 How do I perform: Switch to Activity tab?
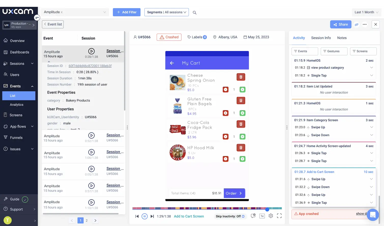click(x=299, y=38)
